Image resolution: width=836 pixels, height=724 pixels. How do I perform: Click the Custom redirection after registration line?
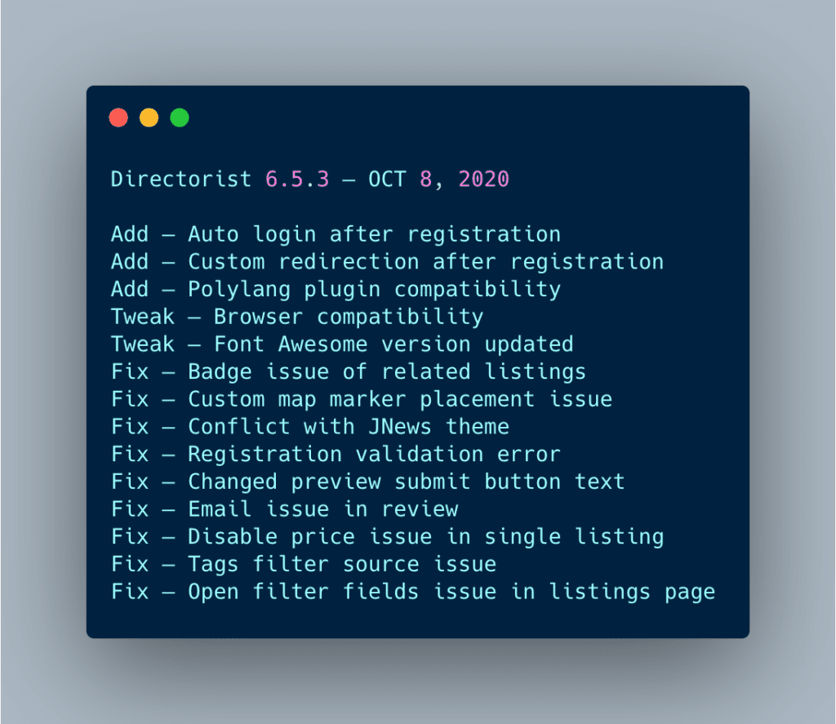388,262
